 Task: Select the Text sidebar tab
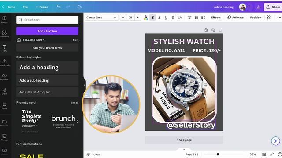point(4,48)
